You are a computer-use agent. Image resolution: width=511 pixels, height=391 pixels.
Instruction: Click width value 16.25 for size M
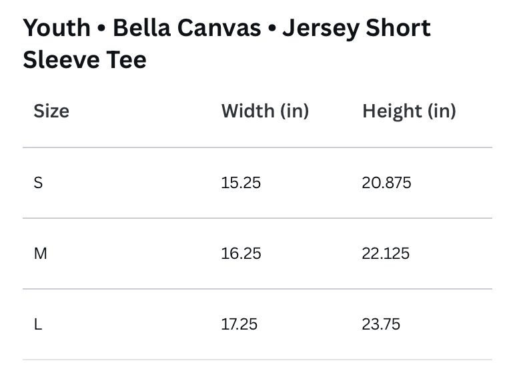[x=241, y=253]
